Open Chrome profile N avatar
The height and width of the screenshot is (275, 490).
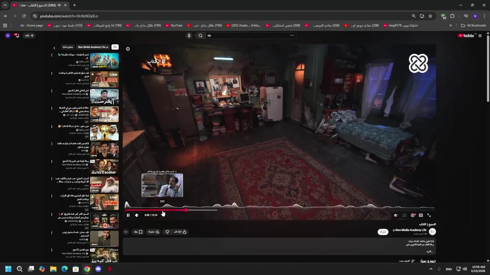(x=475, y=16)
